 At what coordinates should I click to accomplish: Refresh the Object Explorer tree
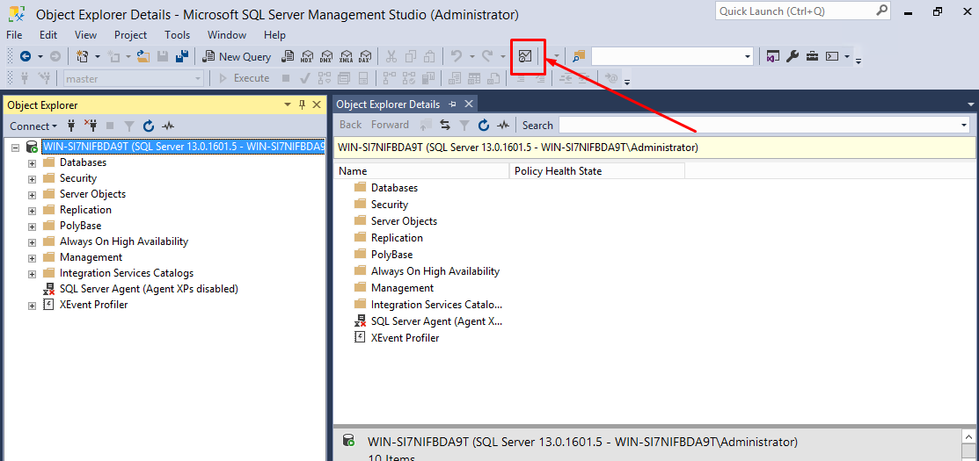[149, 126]
